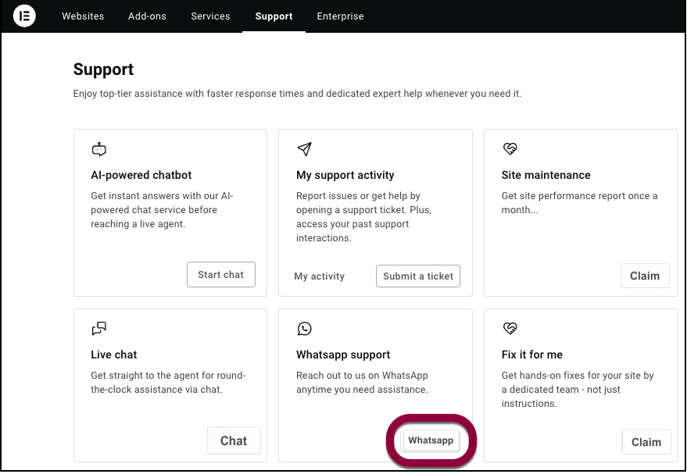Screen dimensions: 687x474
Task: Claim the Fix it for me service
Action: (x=646, y=442)
